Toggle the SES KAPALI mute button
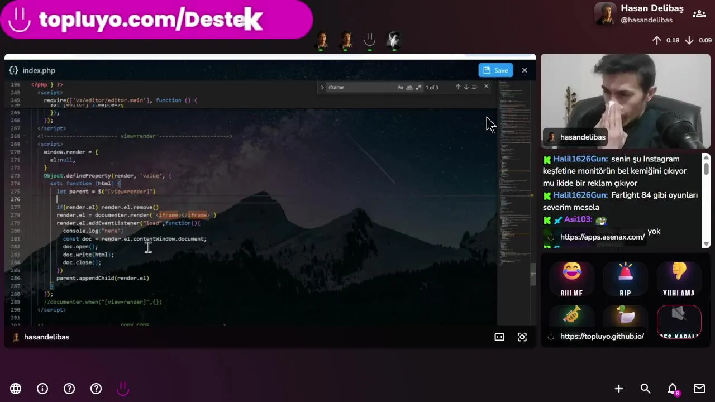Screen dimensions: 715x402 679,322
